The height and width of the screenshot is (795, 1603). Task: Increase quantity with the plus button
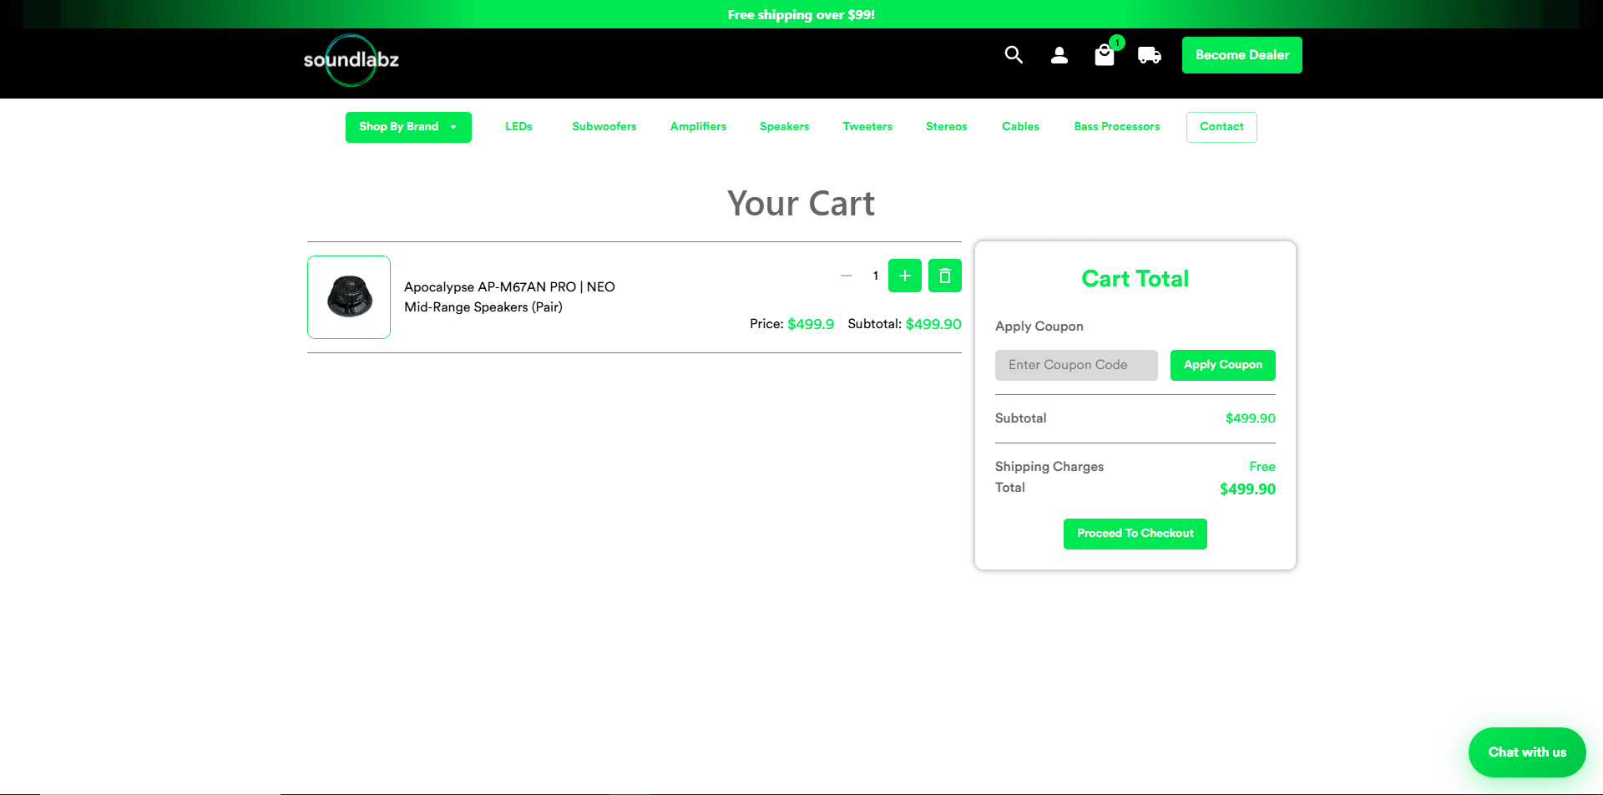pos(905,276)
